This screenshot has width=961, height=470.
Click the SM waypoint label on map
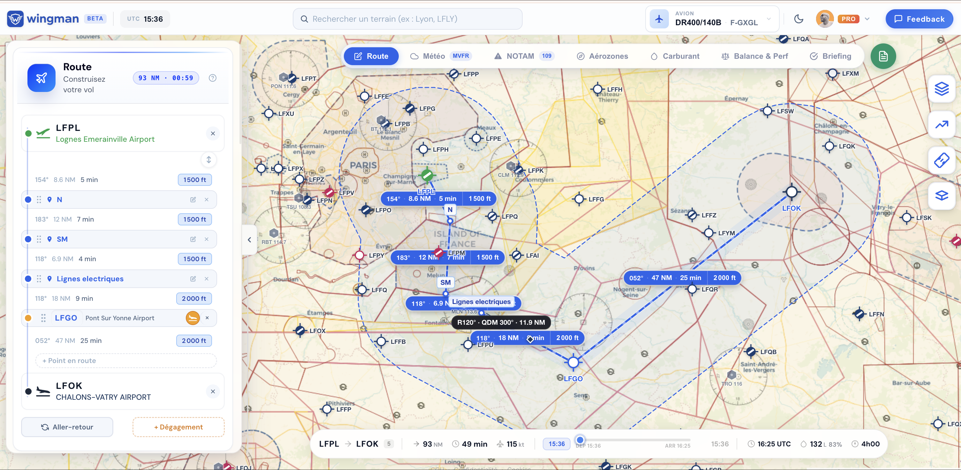[x=445, y=282]
